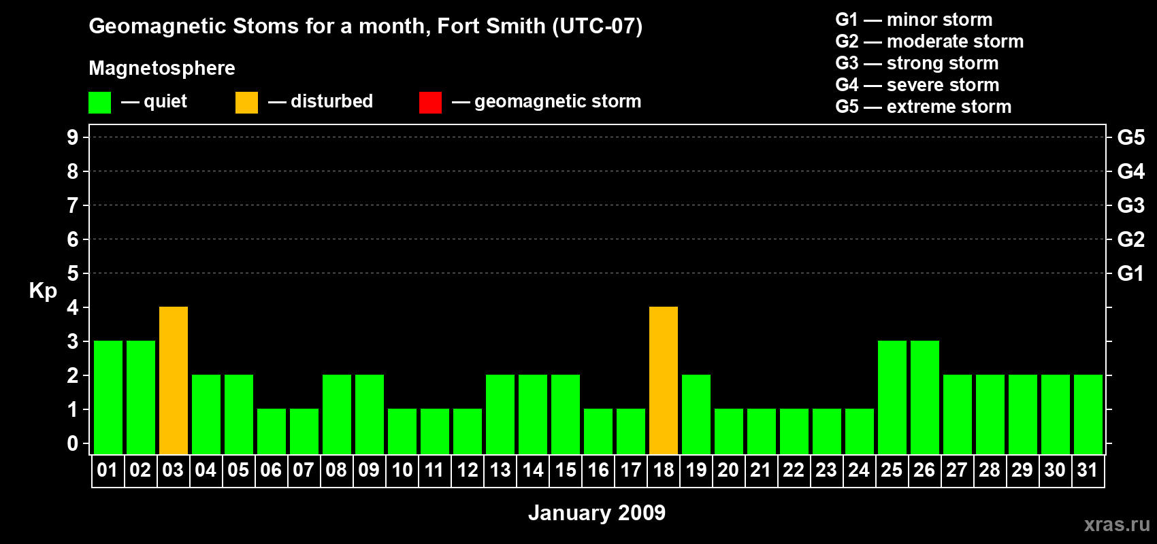Click the G1 label on right axis
The width and height of the screenshot is (1157, 544).
click(1131, 273)
